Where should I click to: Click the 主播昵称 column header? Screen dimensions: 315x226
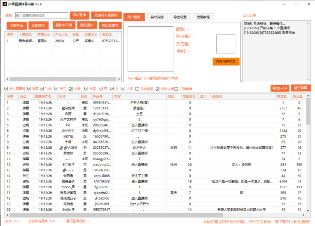26,35
